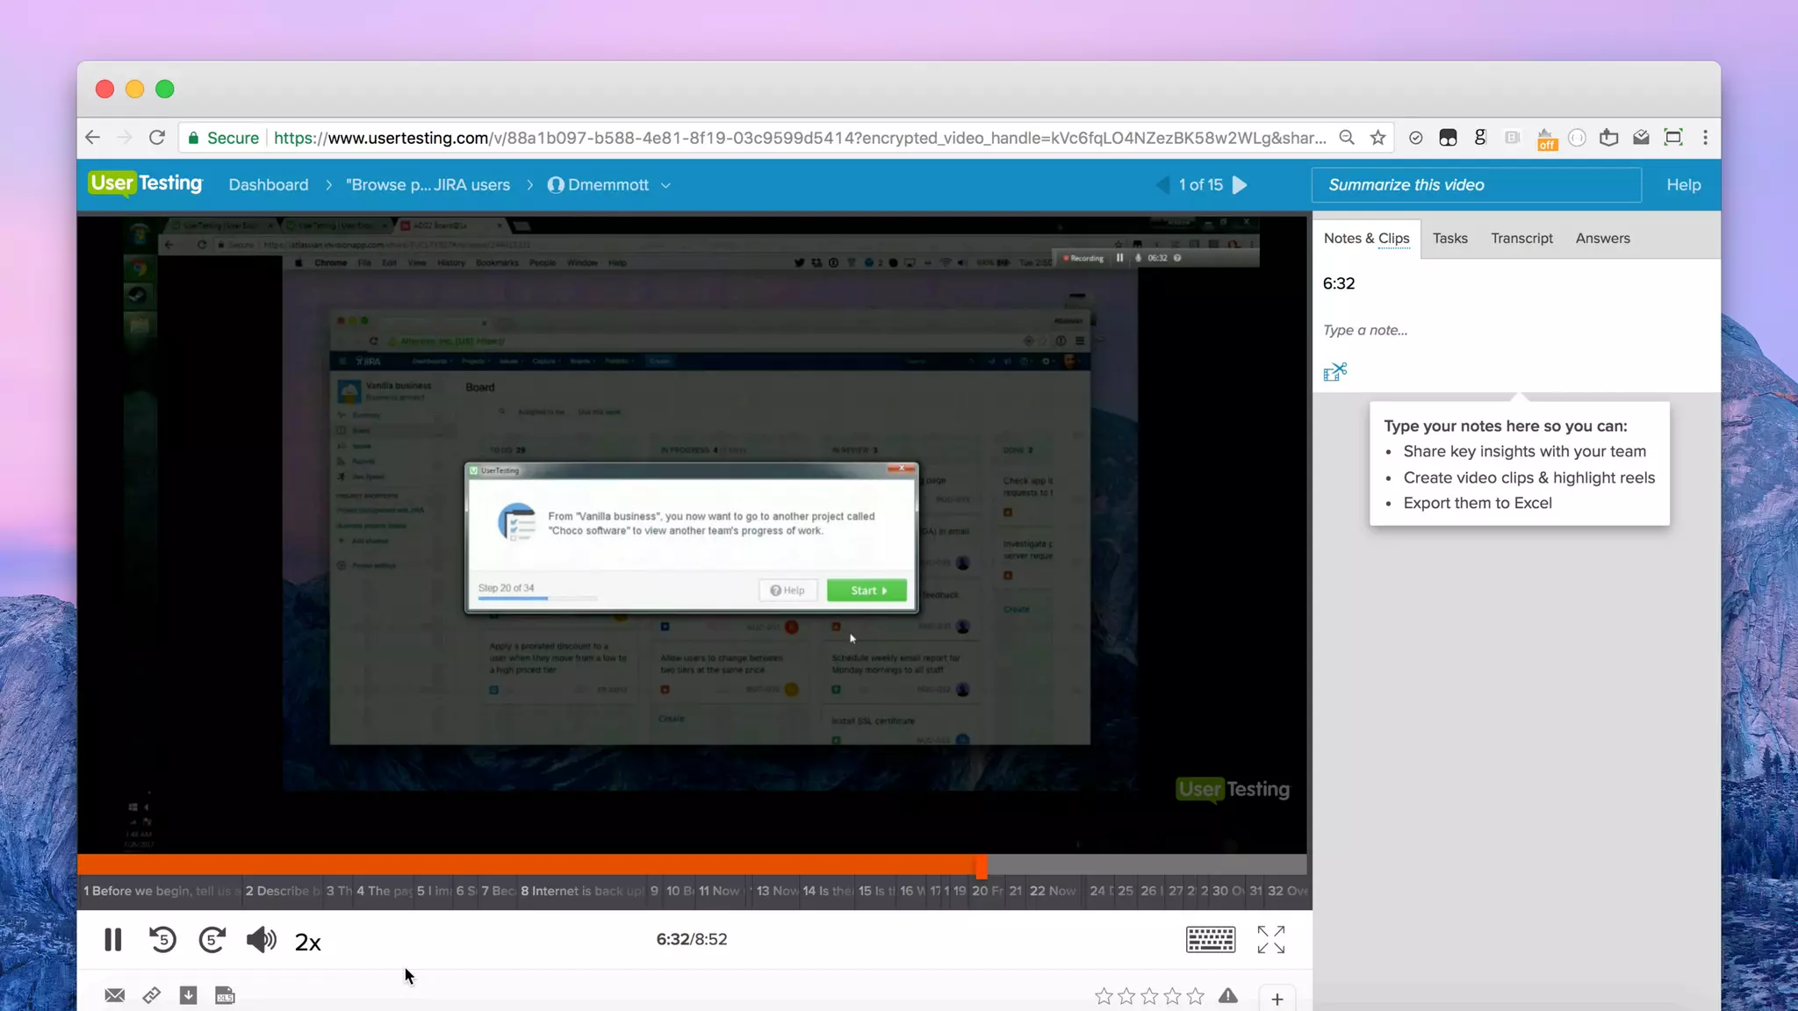Download the video file
1798x1011 pixels.
(188, 995)
